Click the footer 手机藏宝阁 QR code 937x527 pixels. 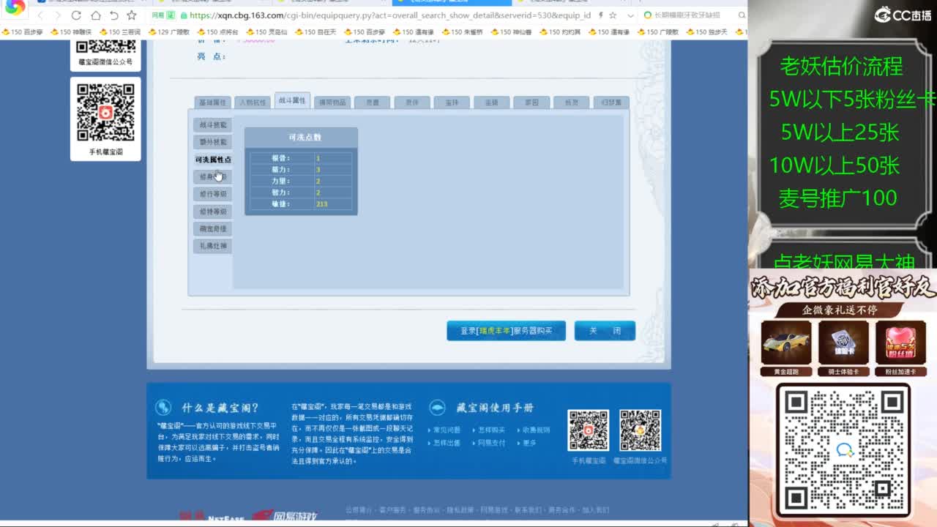(x=589, y=430)
